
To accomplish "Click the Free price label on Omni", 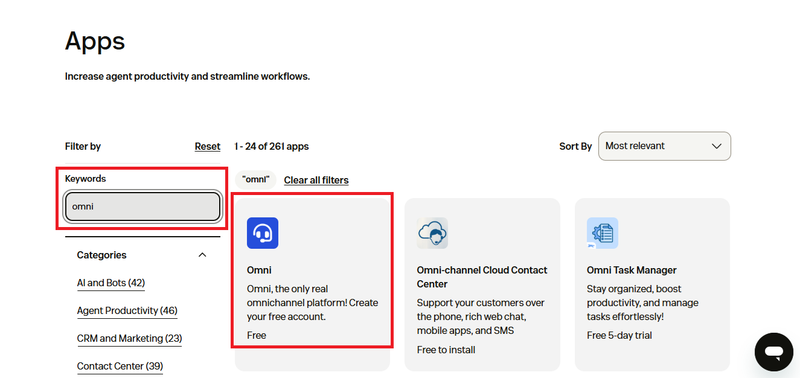I will pos(257,335).
